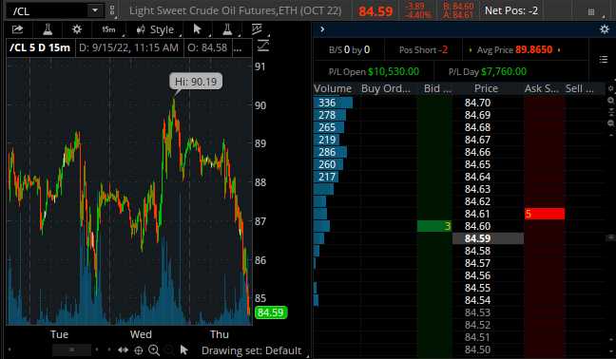Open Edit studies flask icon beside share
616x359 pixels.
(48, 29)
